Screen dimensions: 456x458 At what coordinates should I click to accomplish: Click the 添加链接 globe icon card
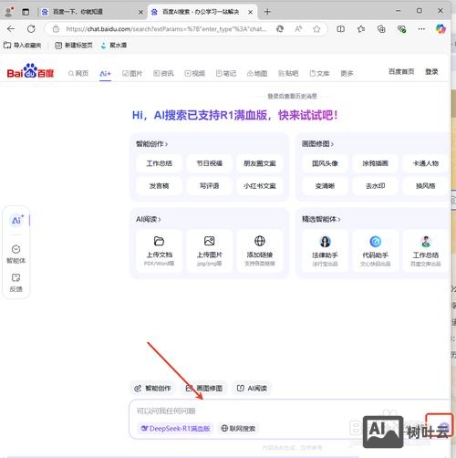tap(260, 251)
